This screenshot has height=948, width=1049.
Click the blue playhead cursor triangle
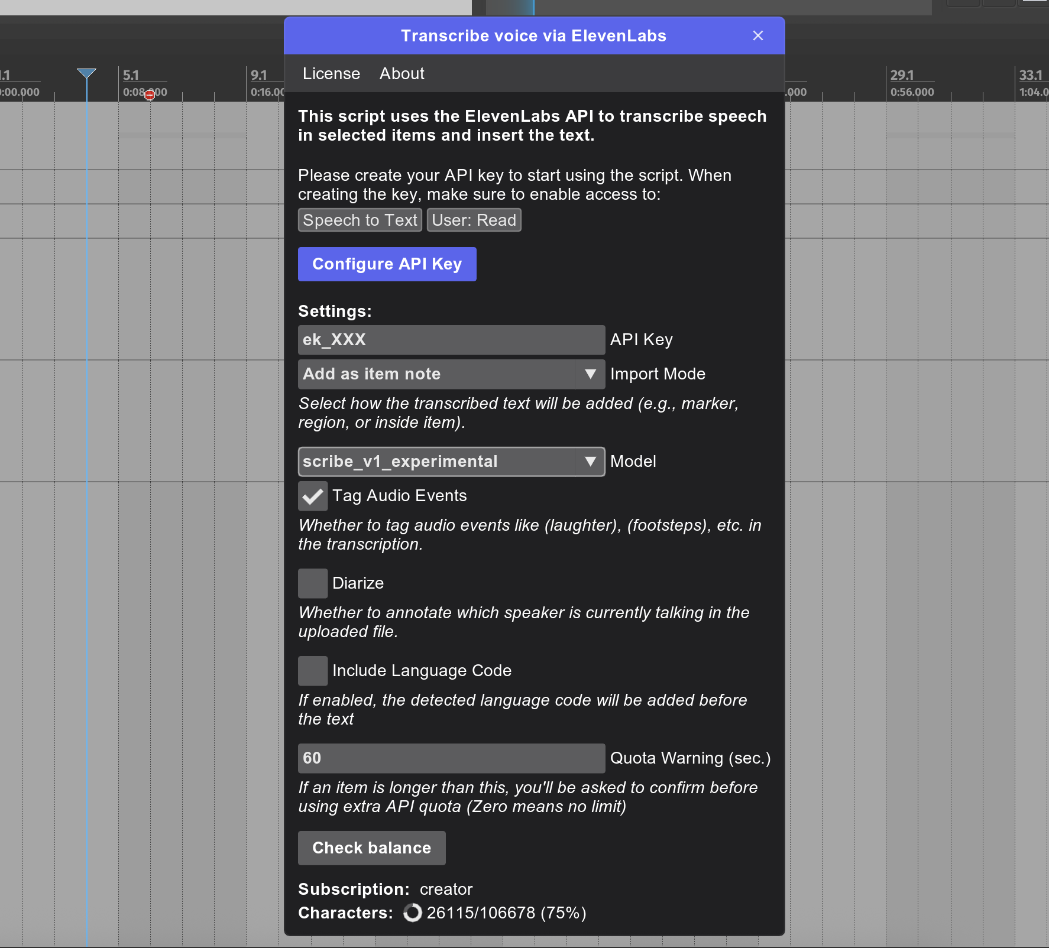click(86, 73)
